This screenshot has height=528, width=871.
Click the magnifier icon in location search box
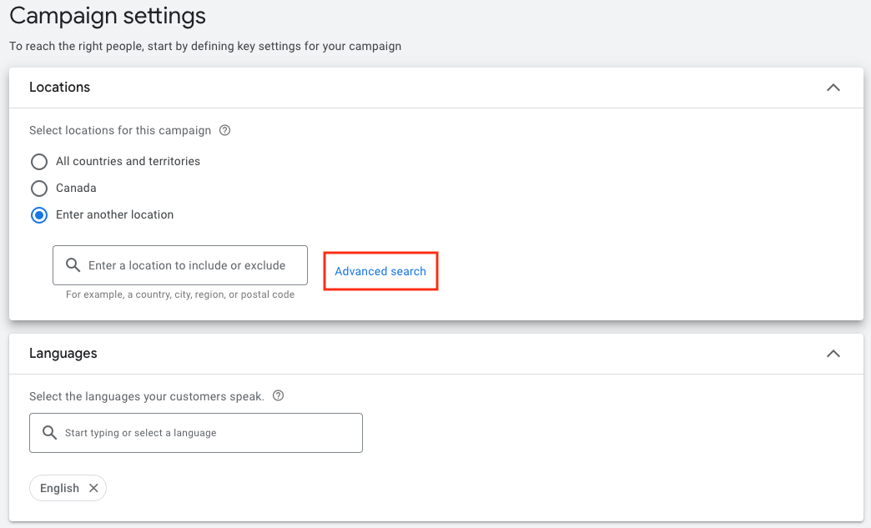[73, 265]
